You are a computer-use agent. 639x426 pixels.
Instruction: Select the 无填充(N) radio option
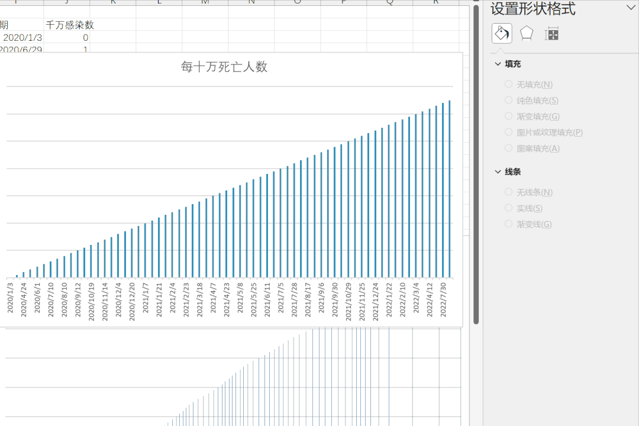pos(508,84)
